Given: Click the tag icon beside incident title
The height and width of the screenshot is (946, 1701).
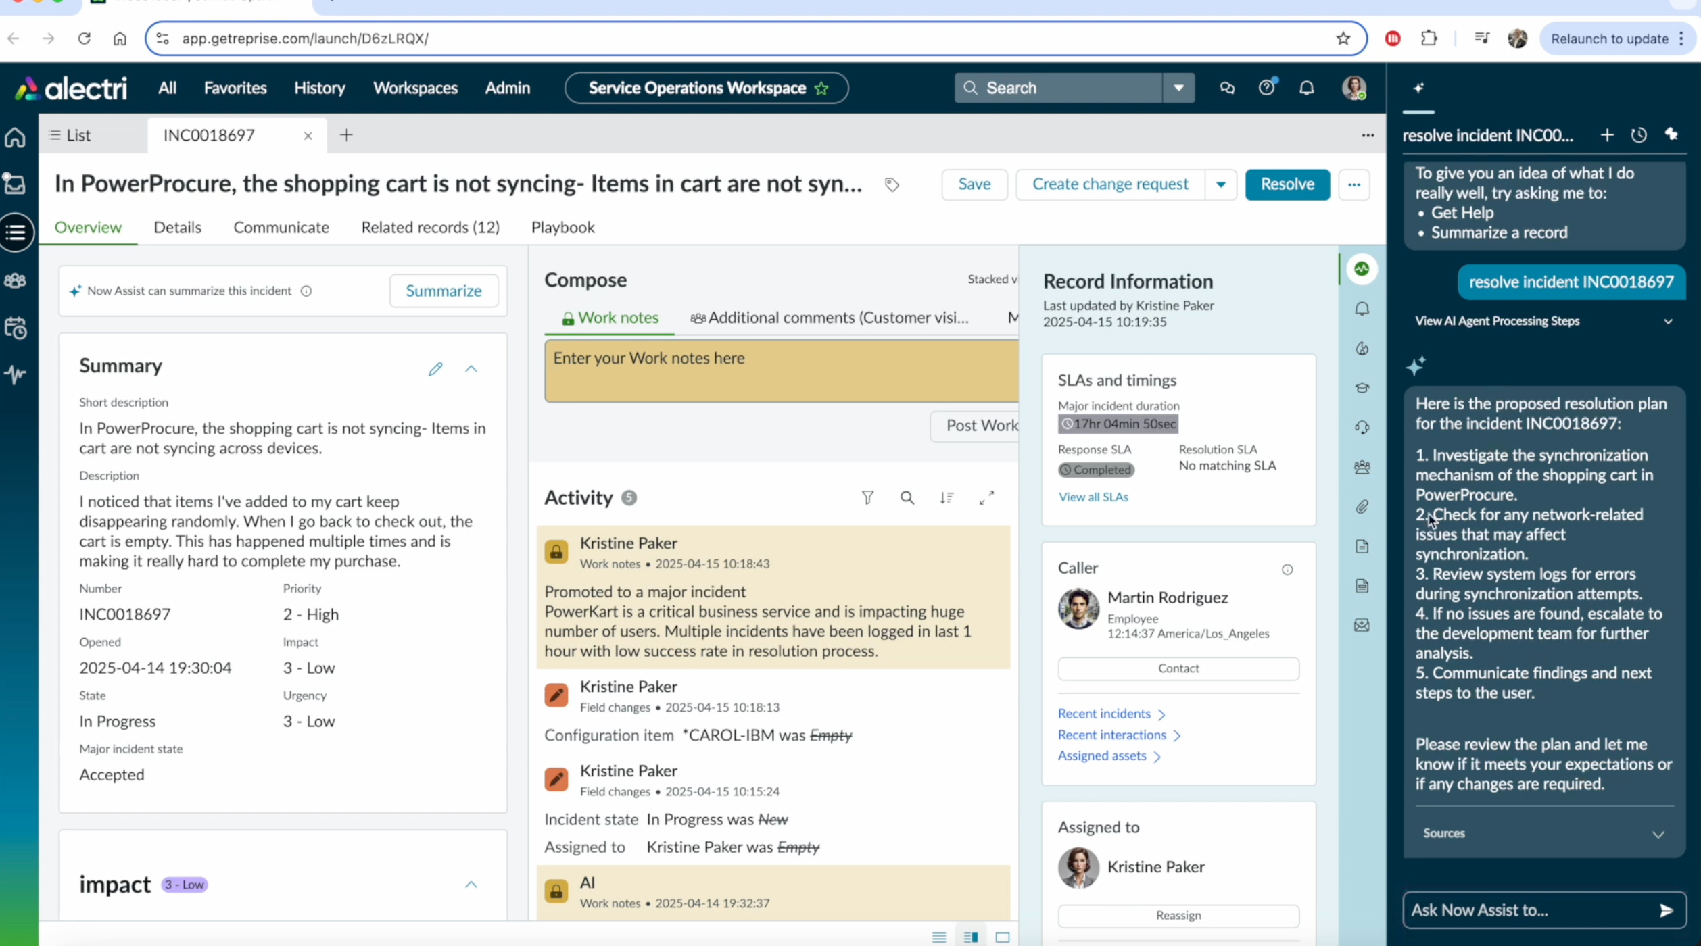Looking at the screenshot, I should click(x=892, y=184).
